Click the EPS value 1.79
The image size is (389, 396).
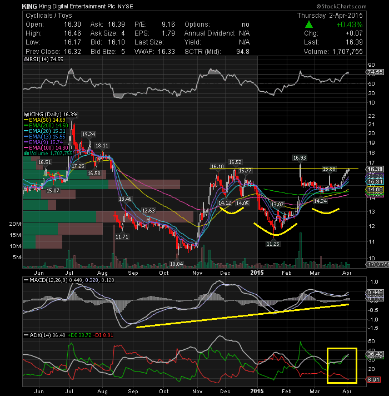pos(168,33)
